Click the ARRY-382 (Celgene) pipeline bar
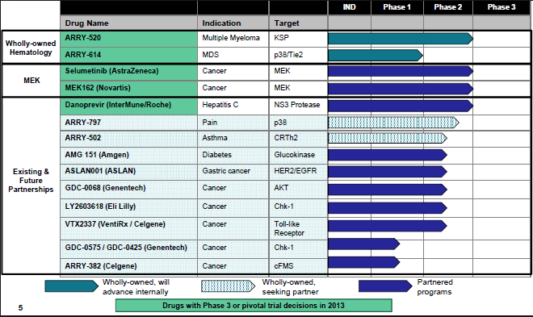Screen dimensions: 533x317 363,262
